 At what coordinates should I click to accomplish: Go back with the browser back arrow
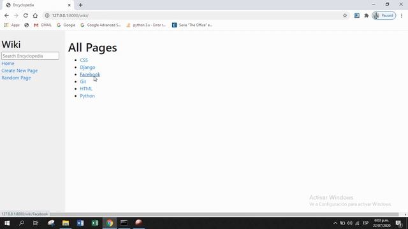coord(6,15)
